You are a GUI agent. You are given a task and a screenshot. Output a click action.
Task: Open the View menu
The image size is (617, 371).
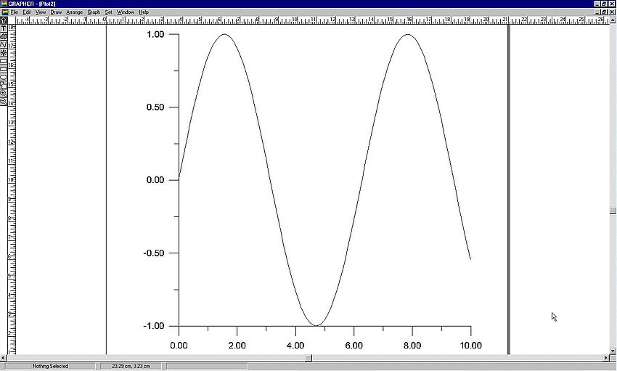[41, 12]
